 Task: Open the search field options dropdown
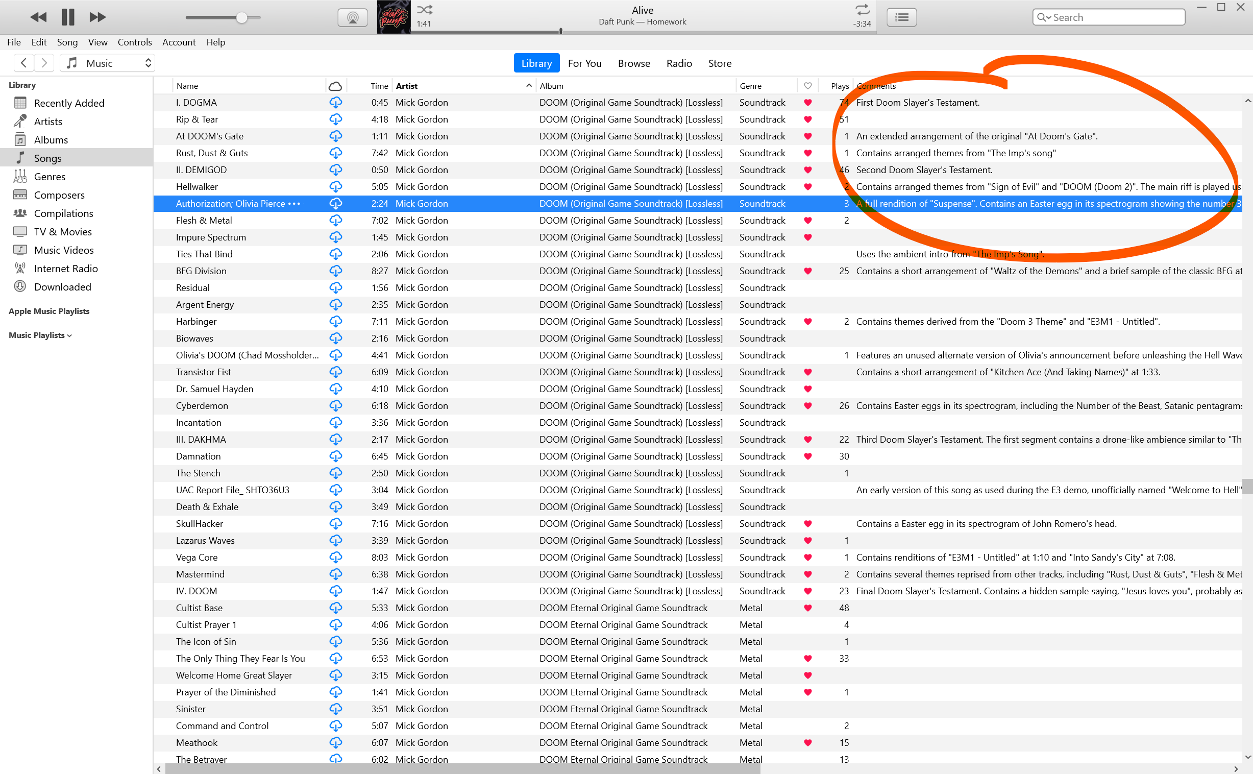(x=1044, y=17)
